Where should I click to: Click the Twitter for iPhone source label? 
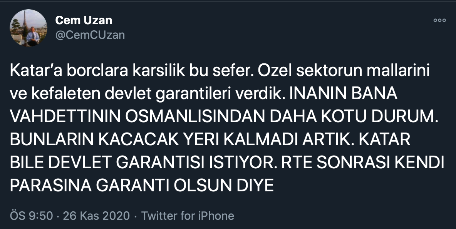(x=188, y=216)
